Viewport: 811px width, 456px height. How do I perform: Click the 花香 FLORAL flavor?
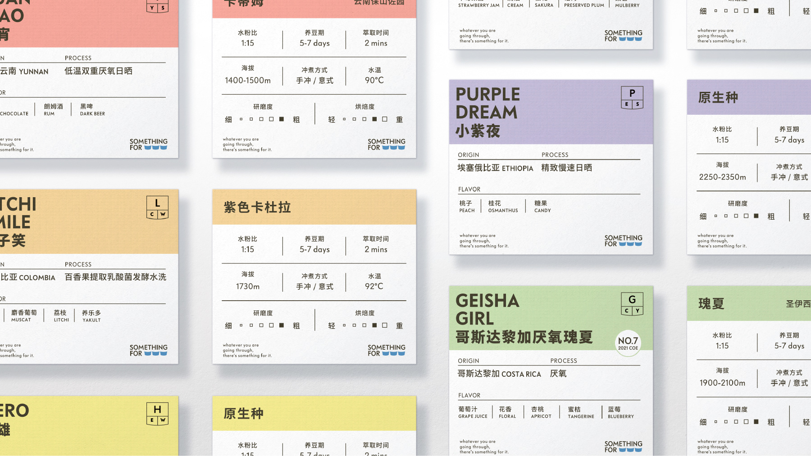[x=507, y=412]
